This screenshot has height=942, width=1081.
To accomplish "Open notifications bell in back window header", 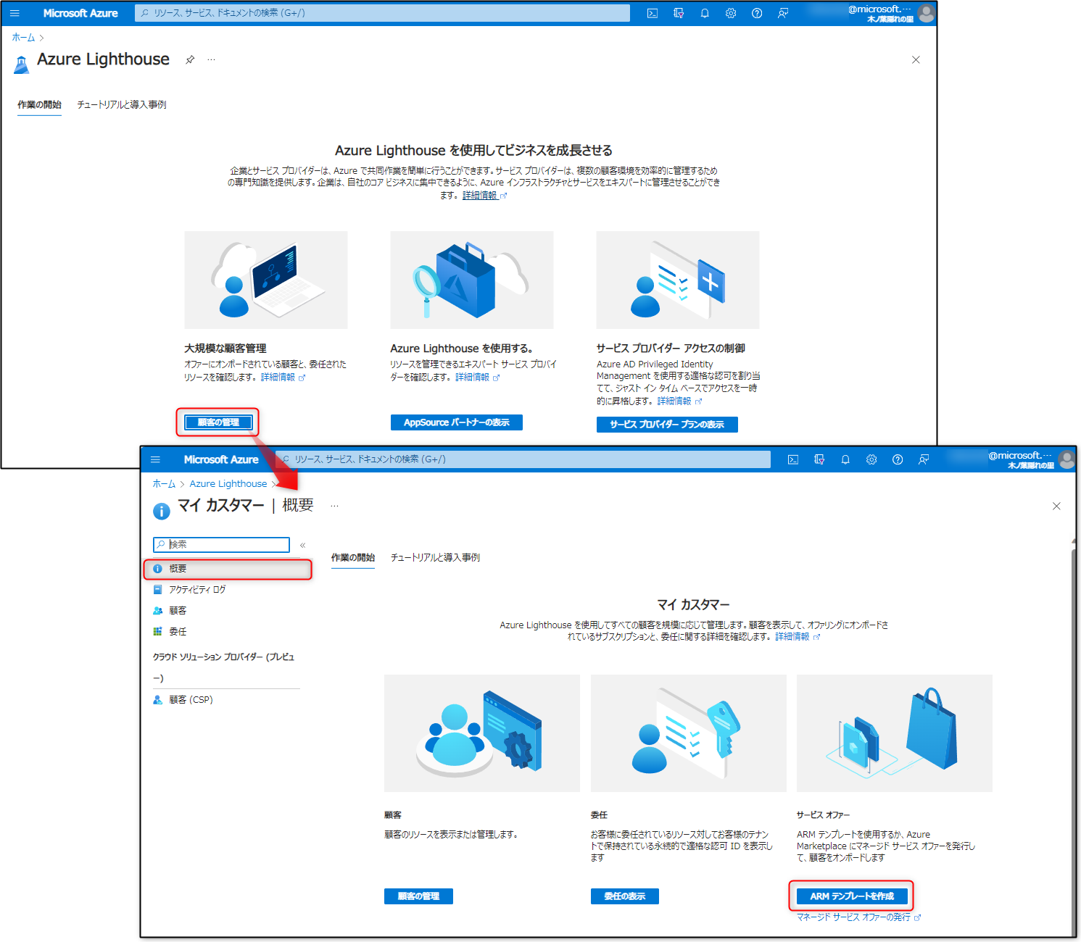I will coord(705,13).
